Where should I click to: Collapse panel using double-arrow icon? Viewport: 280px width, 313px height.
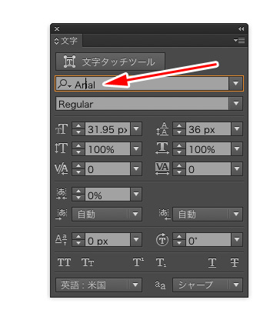pos(241,29)
